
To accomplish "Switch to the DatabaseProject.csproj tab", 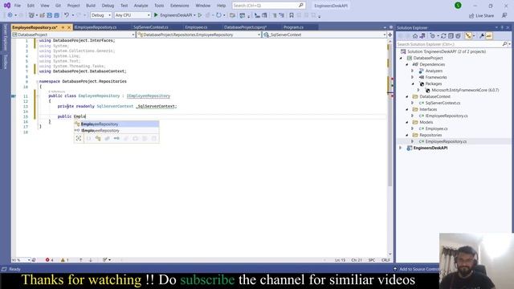I will pos(245,27).
